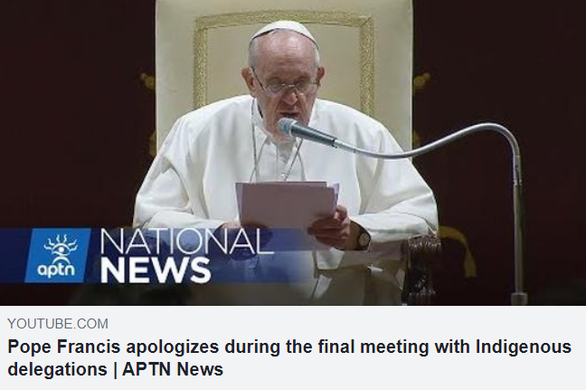
Task: Click the bold NEWS text in the overlay
Action: [x=156, y=270]
